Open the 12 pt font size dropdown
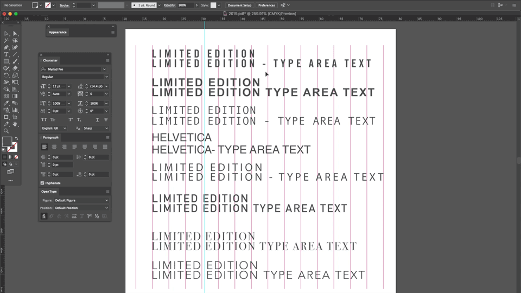The image size is (521, 293). tap(69, 86)
